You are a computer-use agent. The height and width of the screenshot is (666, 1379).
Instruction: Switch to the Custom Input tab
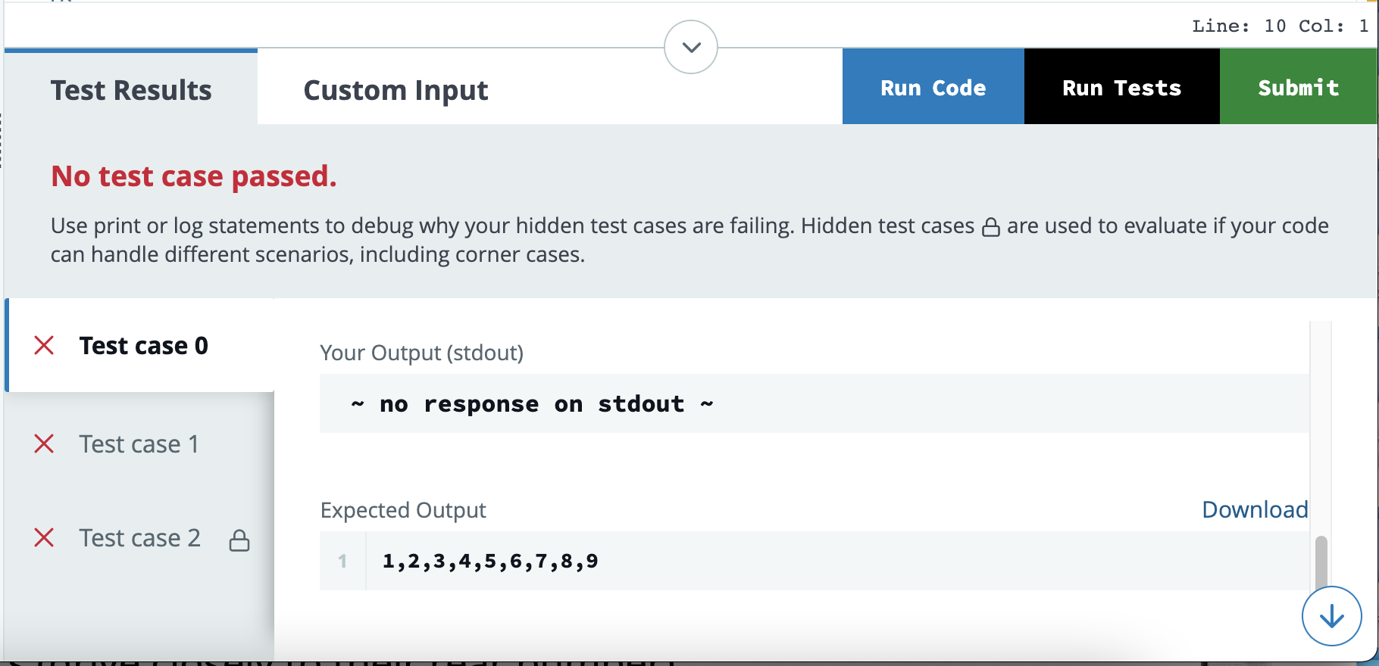[396, 89]
